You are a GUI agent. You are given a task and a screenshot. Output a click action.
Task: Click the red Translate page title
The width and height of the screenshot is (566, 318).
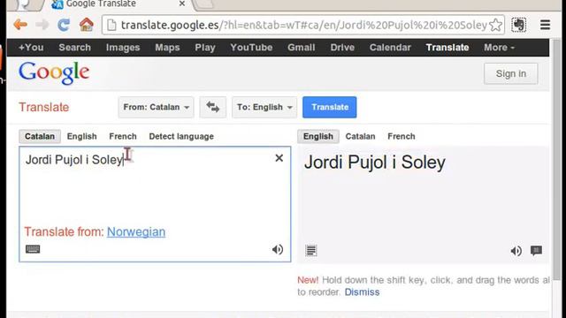43,107
